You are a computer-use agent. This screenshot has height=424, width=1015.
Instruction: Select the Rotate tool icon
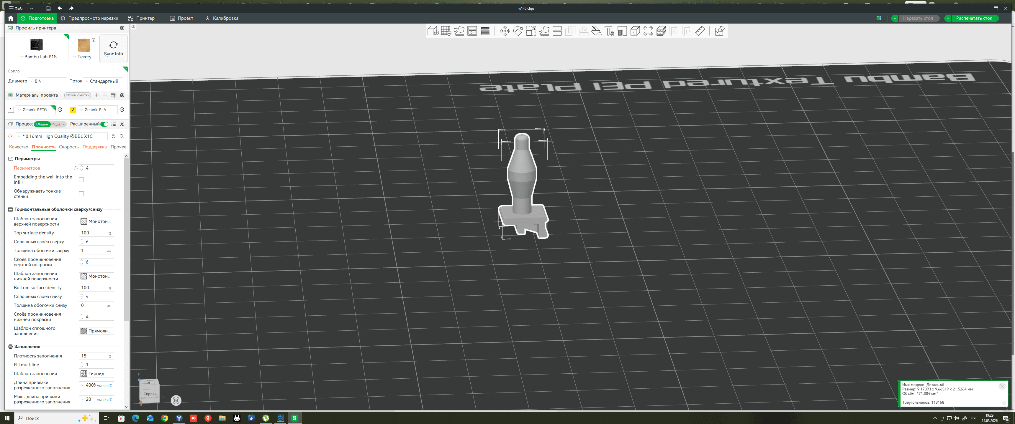(x=518, y=31)
